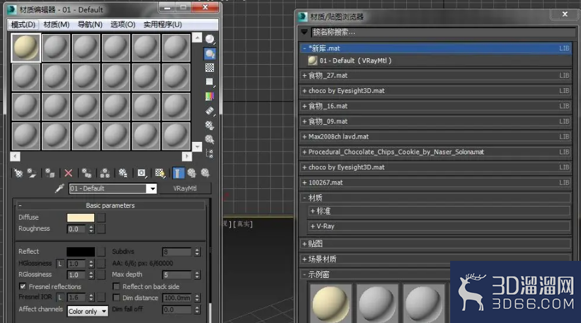
Task: Open the 导航(N) menu
Action: click(x=90, y=24)
